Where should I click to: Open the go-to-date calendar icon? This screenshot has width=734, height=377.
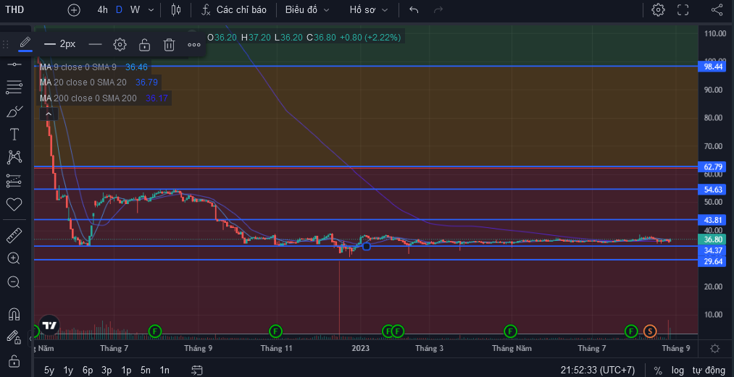coord(197,370)
